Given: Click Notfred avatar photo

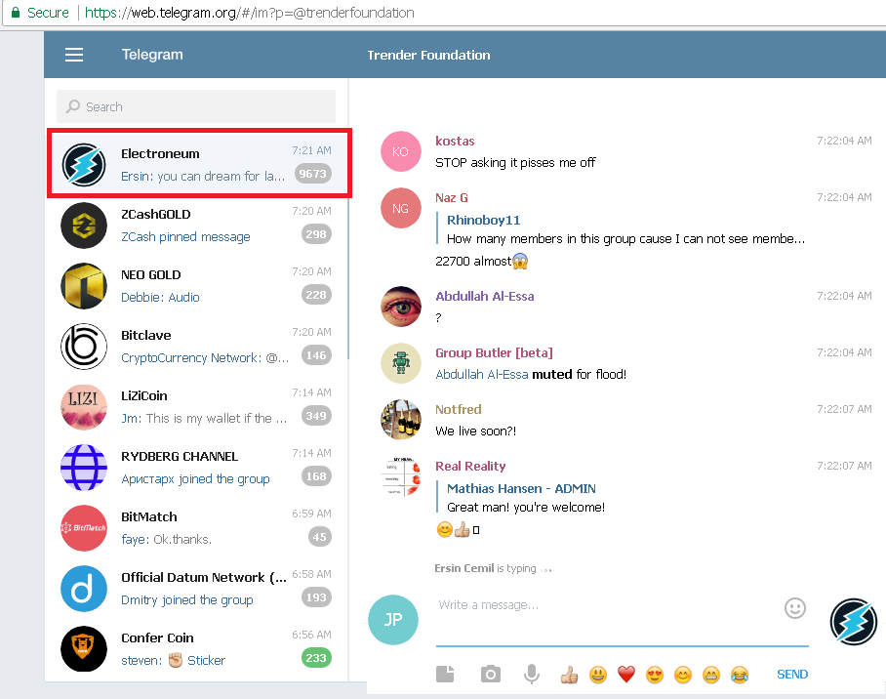Looking at the screenshot, I should 401,420.
